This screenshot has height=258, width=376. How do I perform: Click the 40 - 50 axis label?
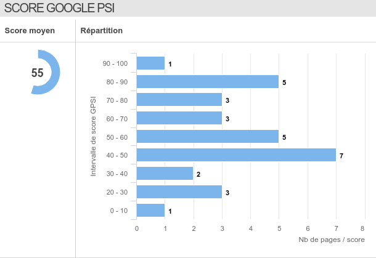coord(116,155)
